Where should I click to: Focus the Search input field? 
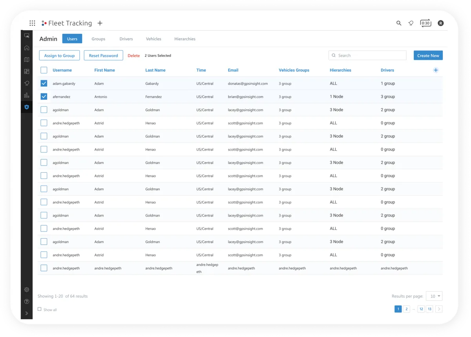click(x=367, y=55)
